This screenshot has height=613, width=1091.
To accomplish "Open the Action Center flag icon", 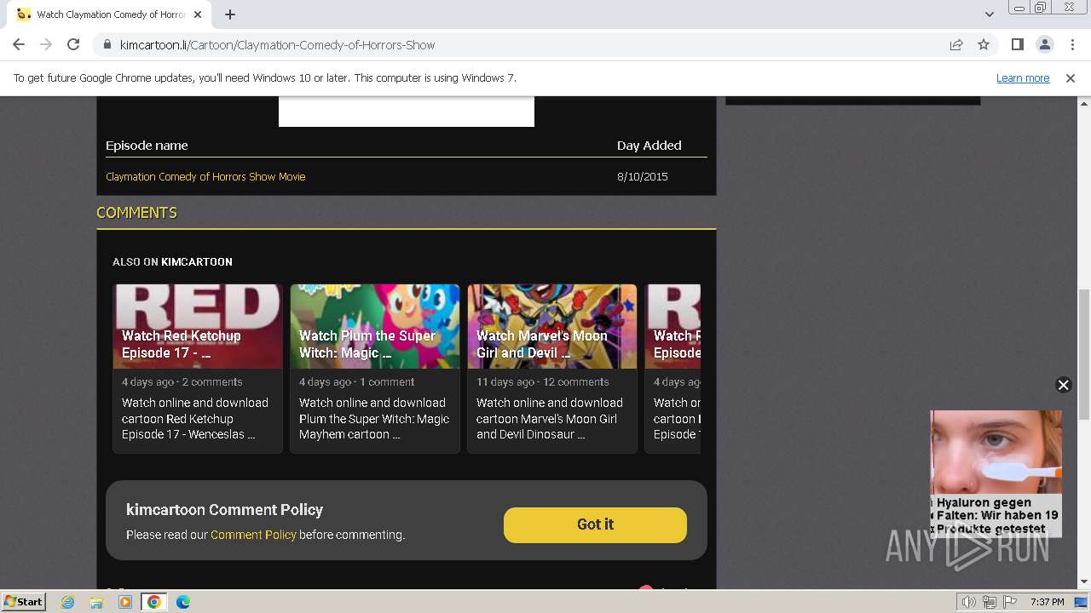I will (1009, 602).
